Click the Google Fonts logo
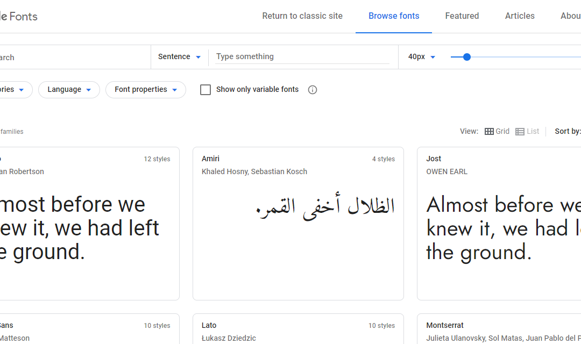Viewport: 581px width, 344px height. pos(19,16)
